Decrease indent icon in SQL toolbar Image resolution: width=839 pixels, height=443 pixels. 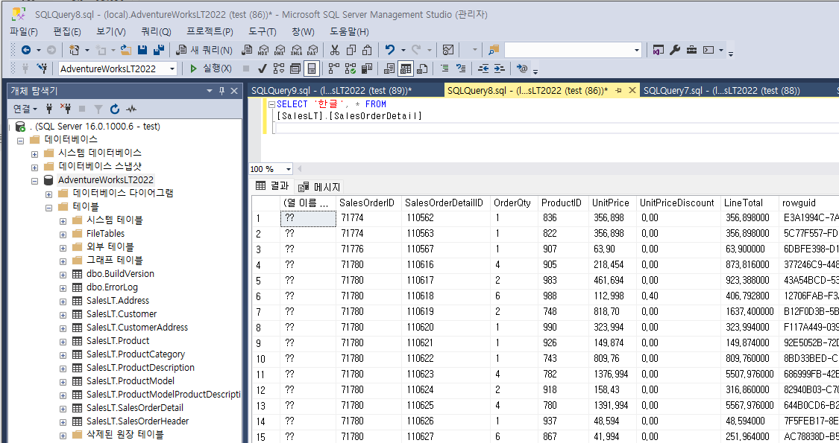click(483, 68)
